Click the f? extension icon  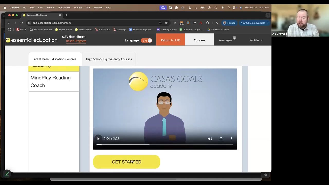[194, 23]
